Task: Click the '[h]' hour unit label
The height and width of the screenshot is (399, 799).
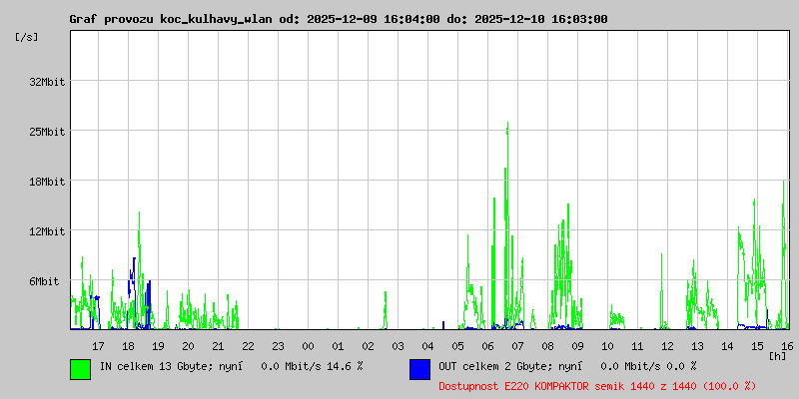Action: click(x=778, y=356)
